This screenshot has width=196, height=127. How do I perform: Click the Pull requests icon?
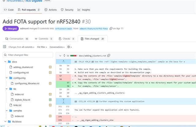tap(19, 10)
